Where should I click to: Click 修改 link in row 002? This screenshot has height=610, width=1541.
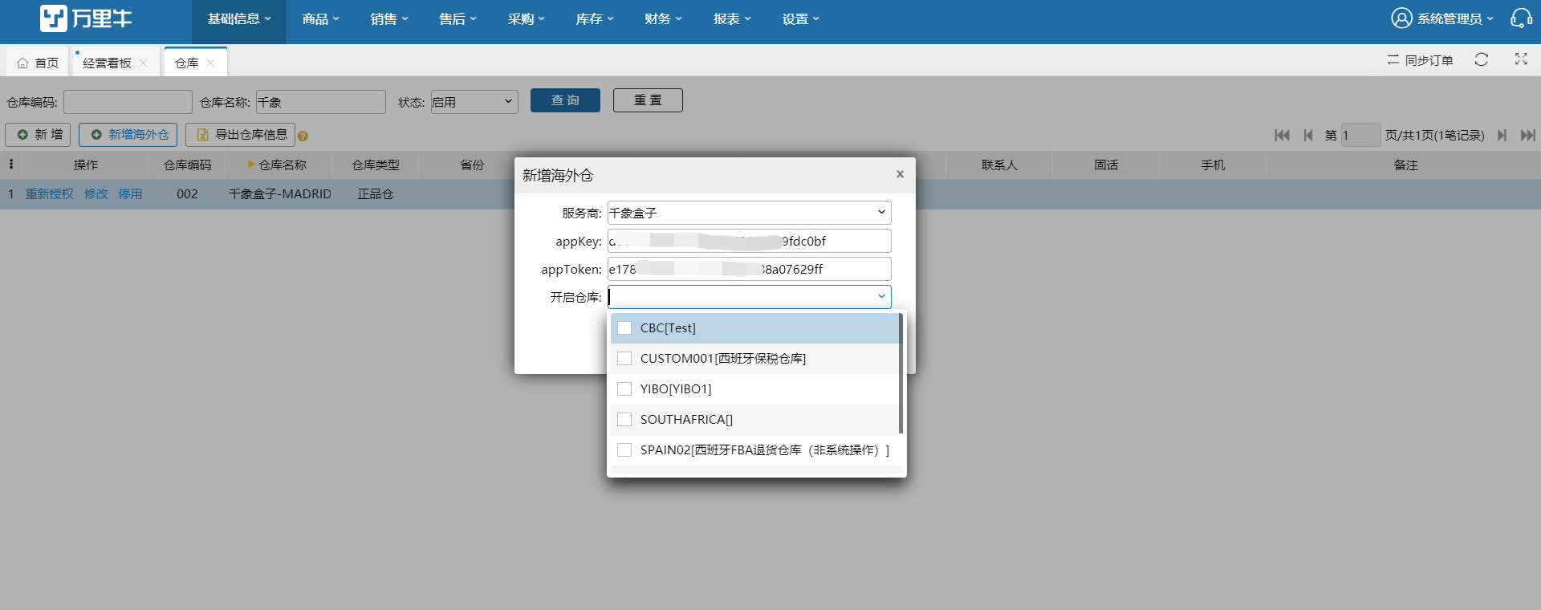[96, 193]
